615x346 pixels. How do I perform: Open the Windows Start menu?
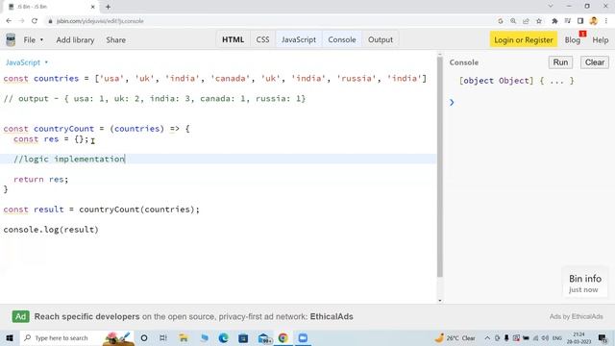(10, 337)
